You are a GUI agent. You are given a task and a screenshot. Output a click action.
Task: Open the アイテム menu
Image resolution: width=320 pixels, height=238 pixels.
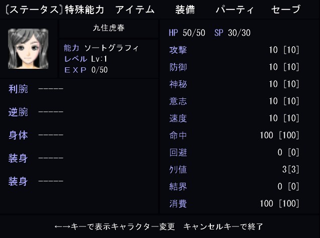pyautogui.click(x=135, y=10)
